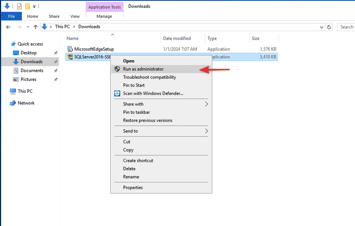
Task: Choose Run as administrator from context menu
Action: [143, 69]
